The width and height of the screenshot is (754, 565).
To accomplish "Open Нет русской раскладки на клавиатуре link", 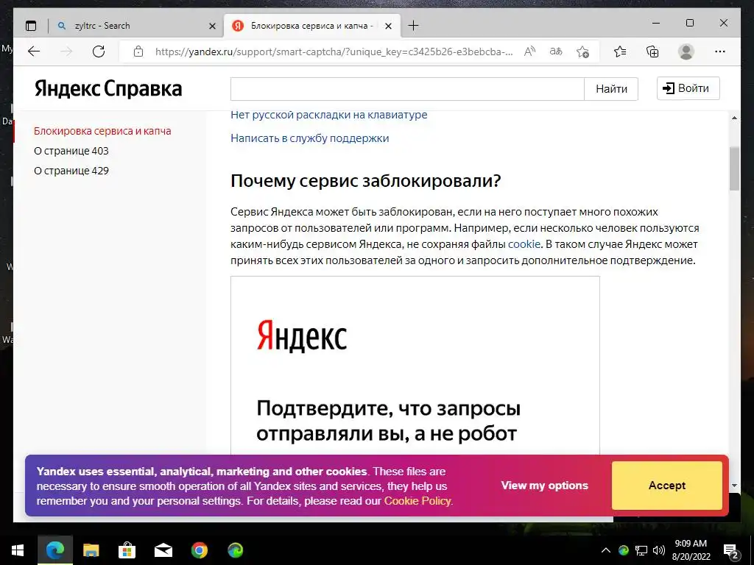I will [x=329, y=115].
